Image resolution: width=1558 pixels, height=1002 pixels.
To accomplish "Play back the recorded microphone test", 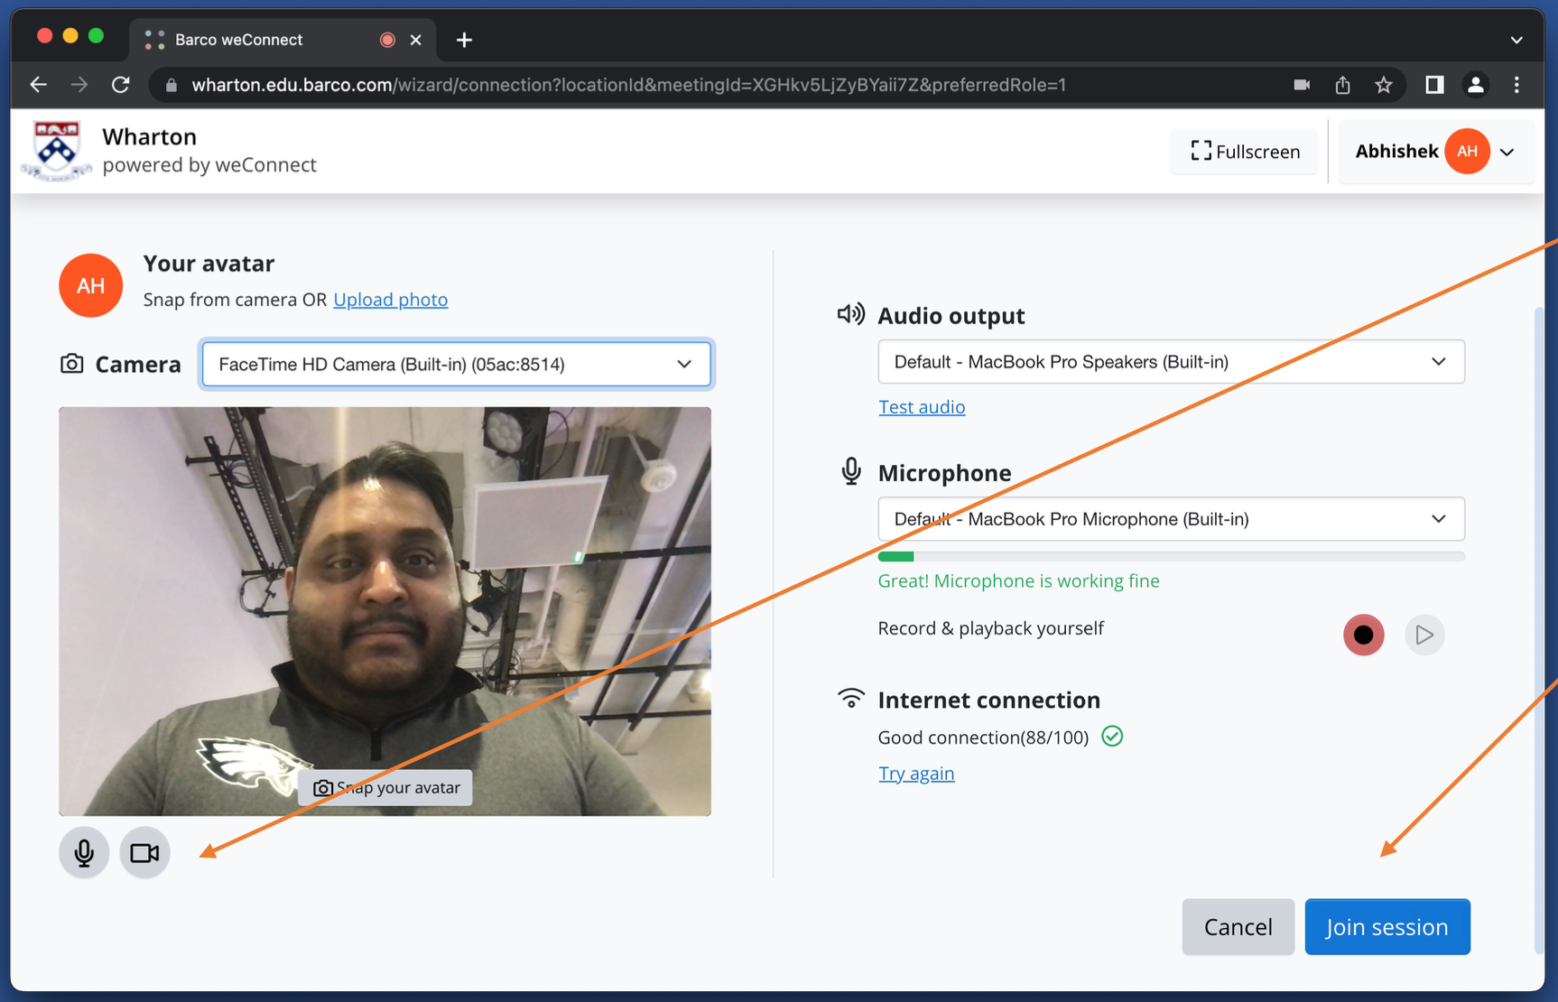I will (x=1424, y=635).
